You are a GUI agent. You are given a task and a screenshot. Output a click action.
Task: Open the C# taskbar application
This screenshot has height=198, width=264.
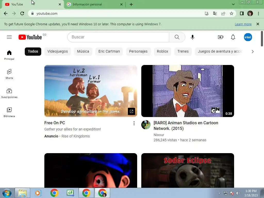[x=70, y=193]
